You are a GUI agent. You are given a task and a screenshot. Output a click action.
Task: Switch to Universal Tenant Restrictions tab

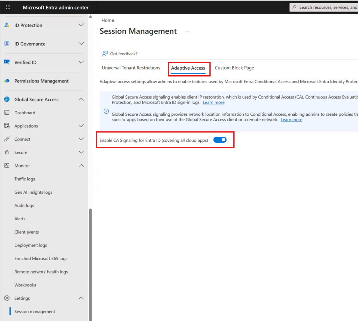(x=131, y=68)
